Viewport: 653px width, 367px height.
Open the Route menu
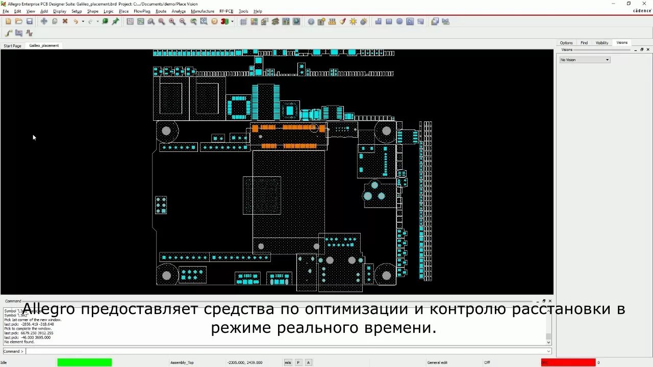point(161,11)
